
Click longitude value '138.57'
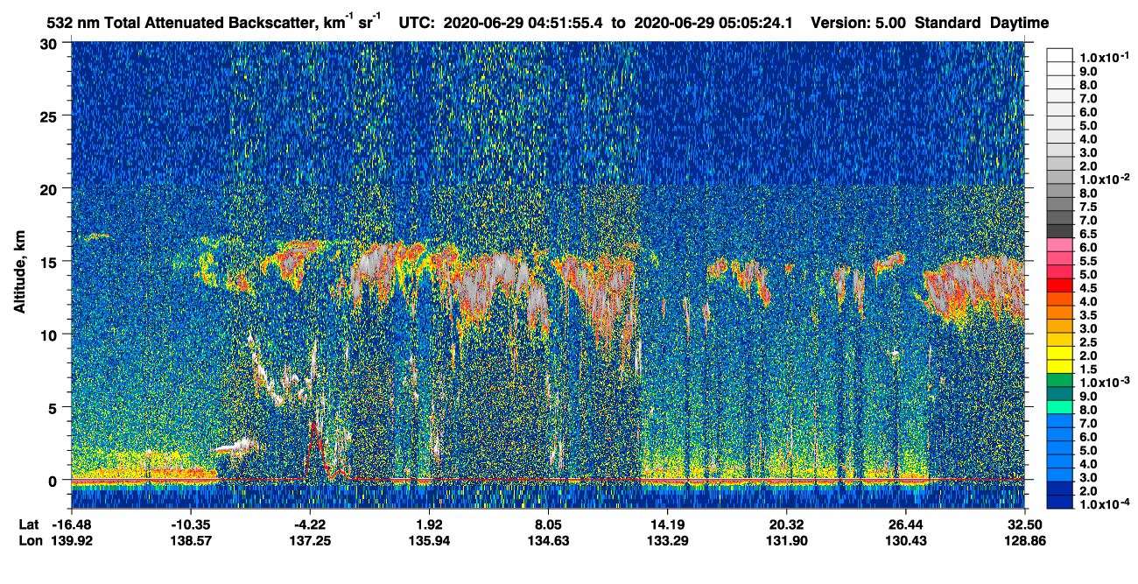(x=191, y=541)
